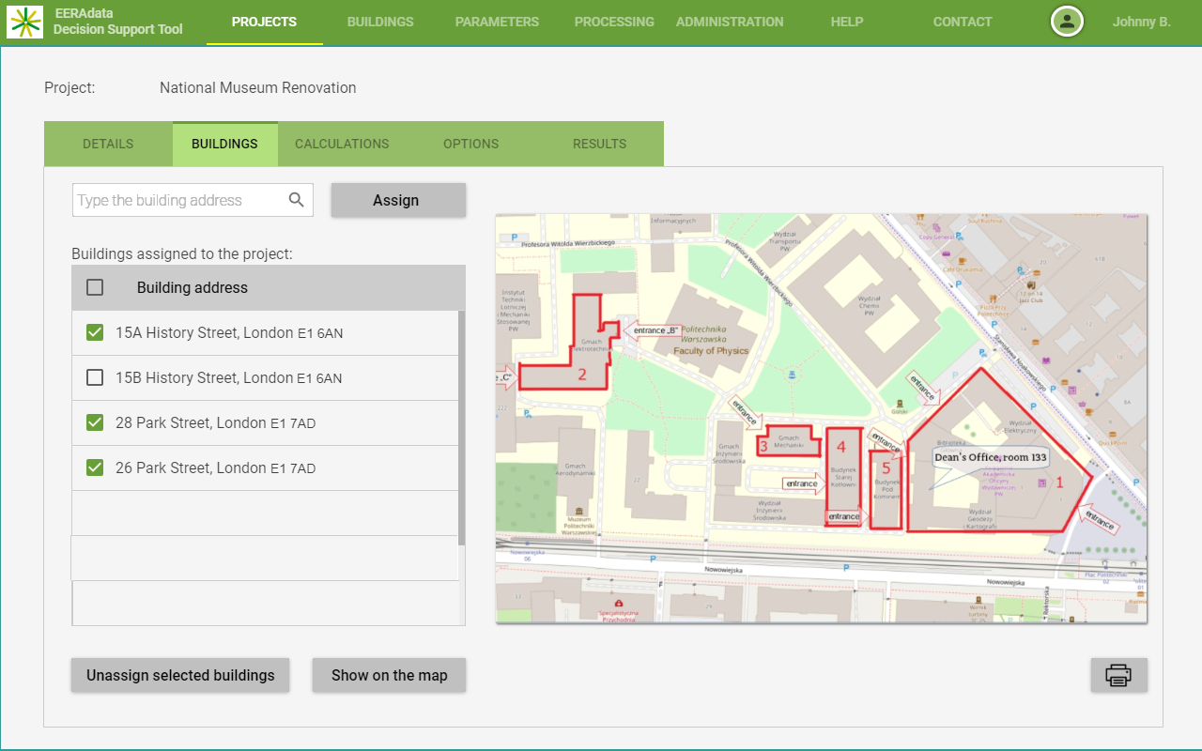
Task: Go to the ADMINISTRATION menu
Action: coord(730,22)
